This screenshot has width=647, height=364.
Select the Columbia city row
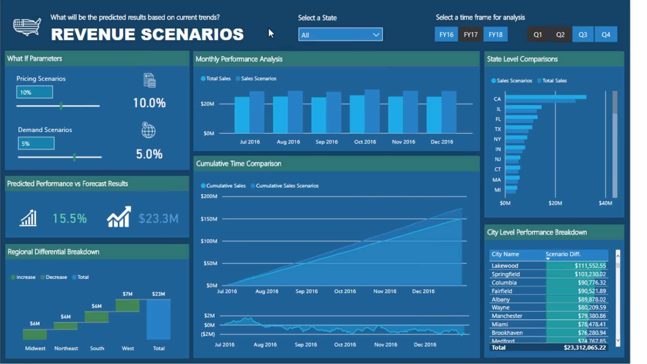tap(549, 282)
